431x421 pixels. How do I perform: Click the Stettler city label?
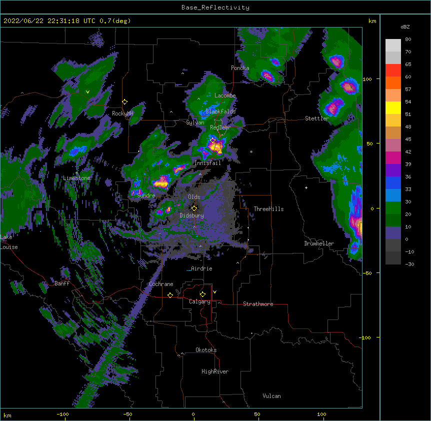click(x=317, y=118)
